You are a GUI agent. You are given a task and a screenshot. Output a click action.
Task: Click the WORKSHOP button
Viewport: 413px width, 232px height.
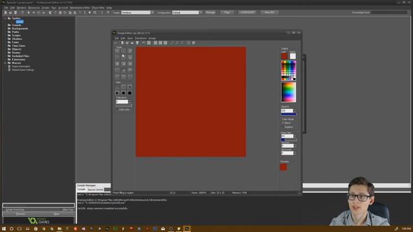pyautogui.click(x=247, y=12)
